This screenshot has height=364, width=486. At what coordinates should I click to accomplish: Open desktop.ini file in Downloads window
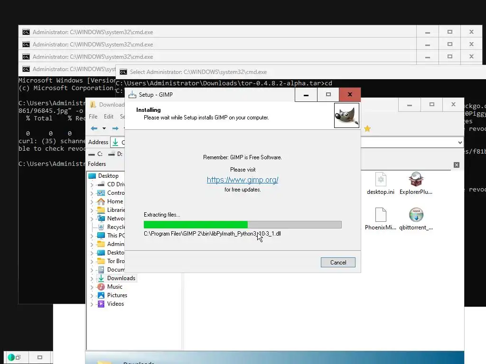click(381, 183)
